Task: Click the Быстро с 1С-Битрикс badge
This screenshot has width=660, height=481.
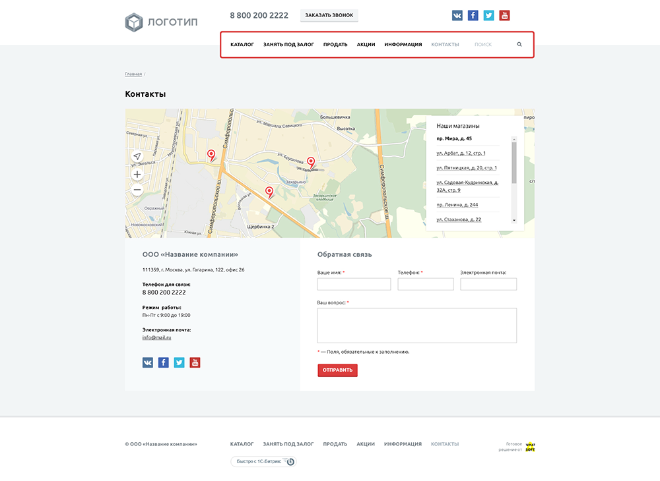Action: pos(263,461)
